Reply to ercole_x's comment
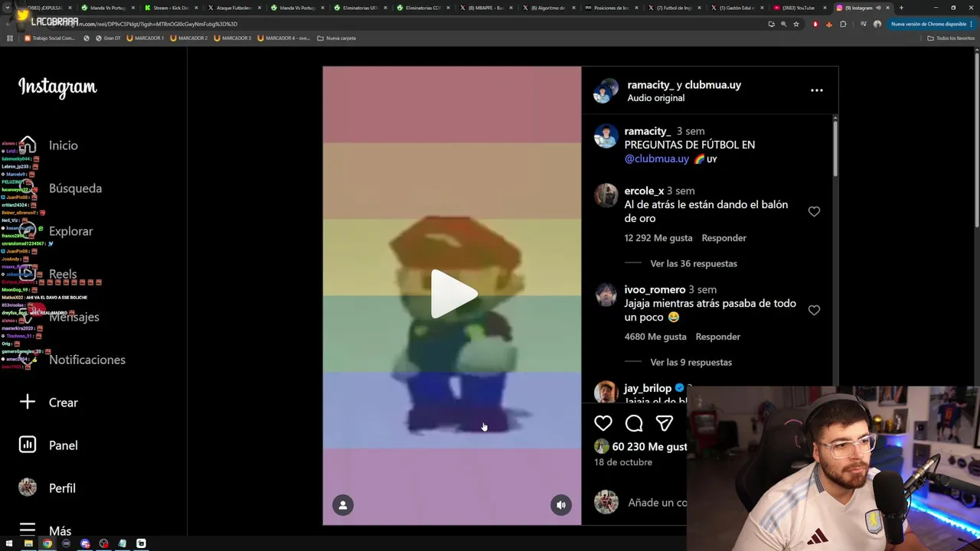This screenshot has width=980, height=551. 724,238
